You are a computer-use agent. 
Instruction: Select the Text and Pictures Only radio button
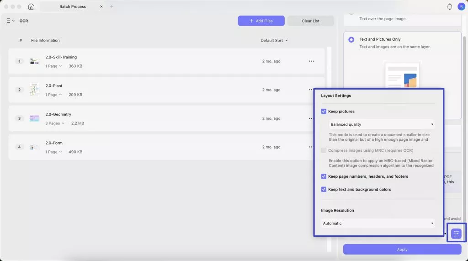[351, 39]
